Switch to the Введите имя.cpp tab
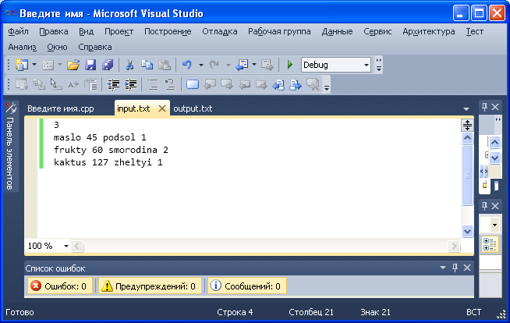Screen dimensions: 510x323 [61, 108]
